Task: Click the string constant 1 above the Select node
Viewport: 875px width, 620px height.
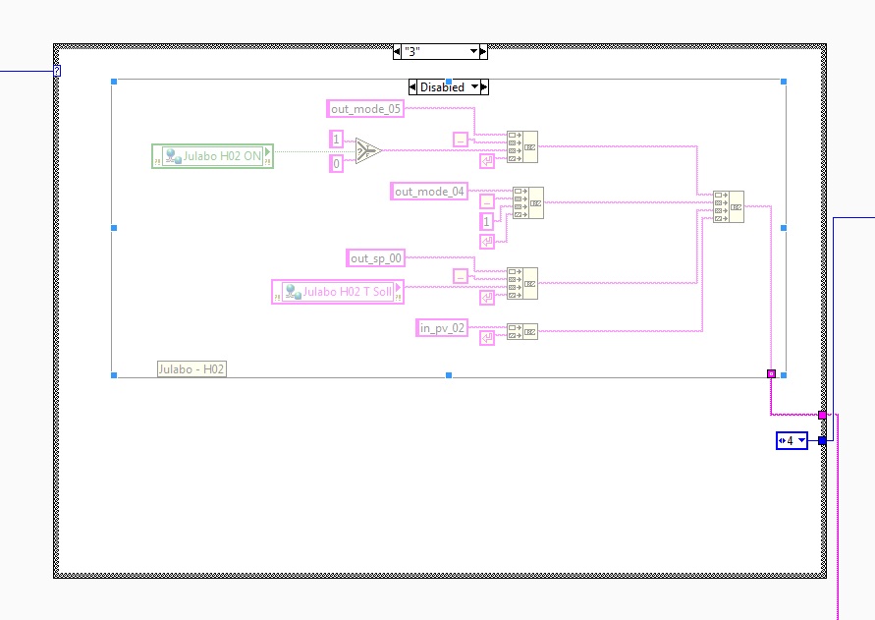Action: click(x=336, y=140)
